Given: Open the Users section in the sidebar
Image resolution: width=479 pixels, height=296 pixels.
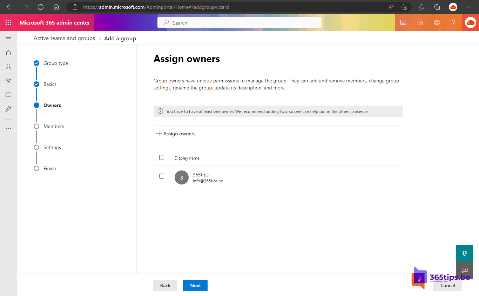Looking at the screenshot, I should point(8,67).
